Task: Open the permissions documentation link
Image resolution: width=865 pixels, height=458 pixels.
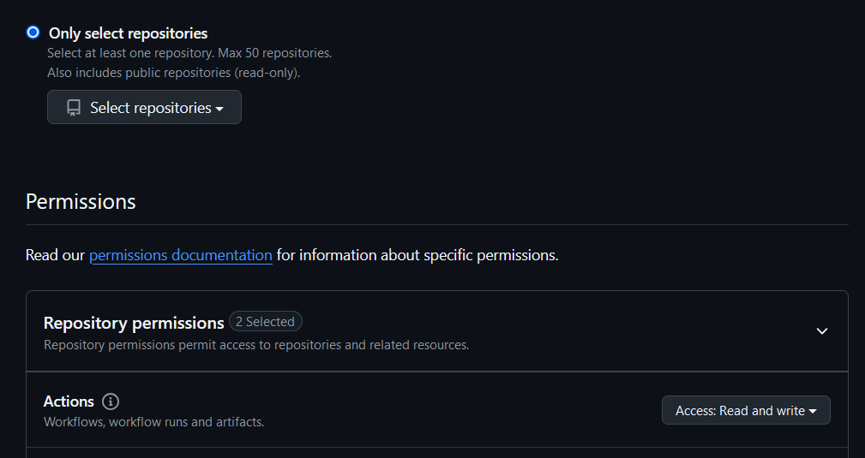Action: coord(180,255)
